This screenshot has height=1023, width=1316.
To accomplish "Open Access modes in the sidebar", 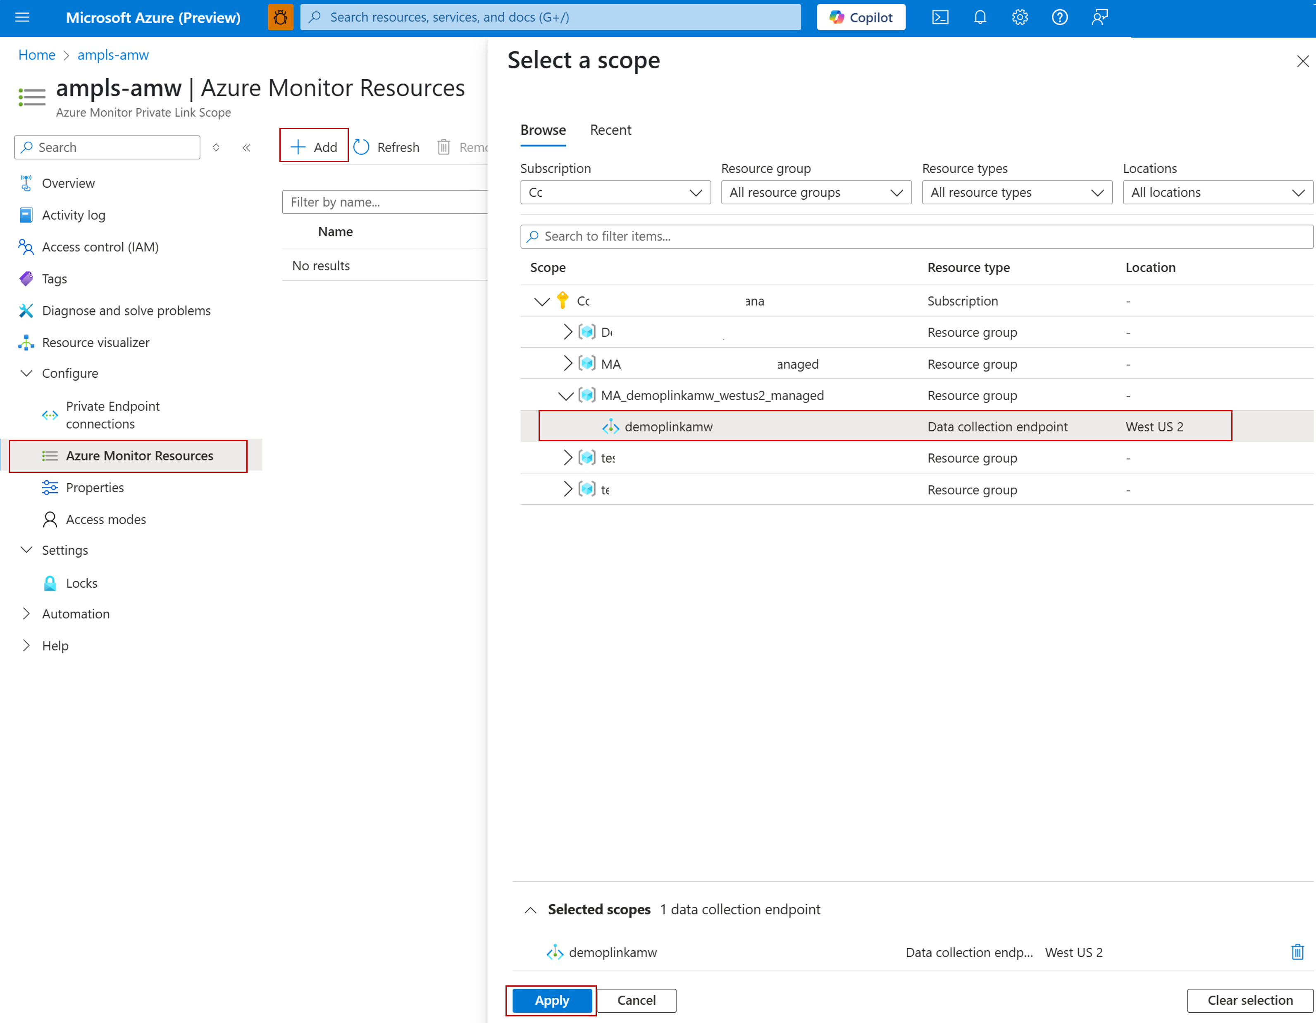I will 106,519.
